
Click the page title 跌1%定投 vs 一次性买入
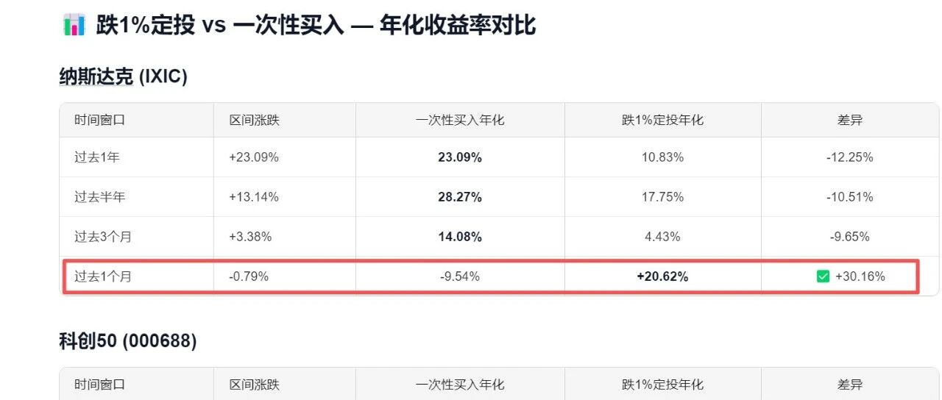pos(316,24)
